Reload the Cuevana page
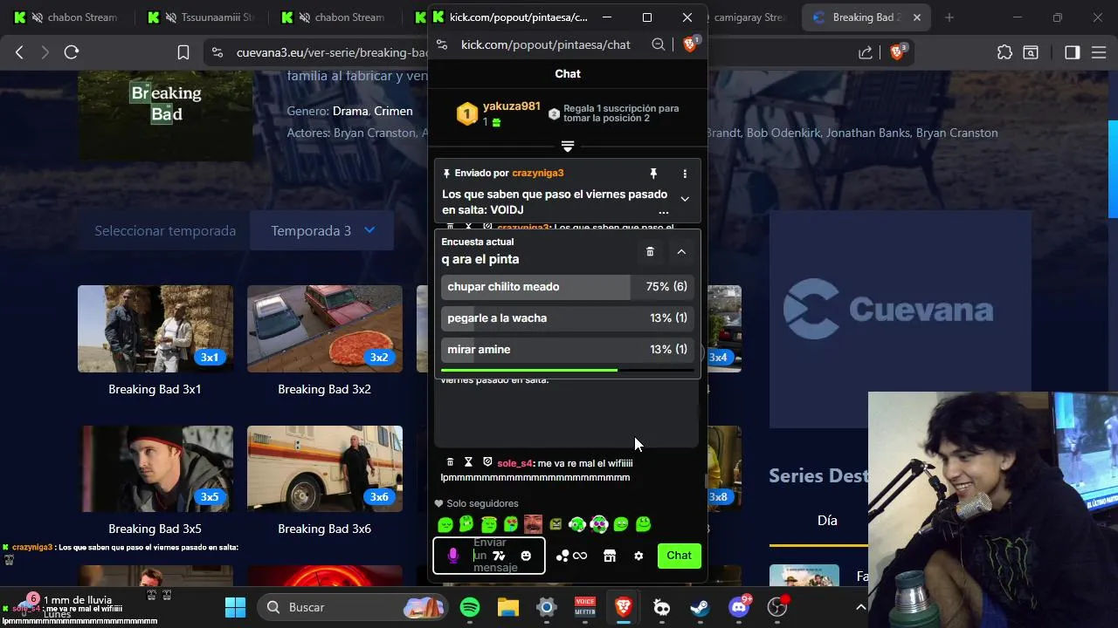Viewport: 1118px width, 628px height. point(72,52)
